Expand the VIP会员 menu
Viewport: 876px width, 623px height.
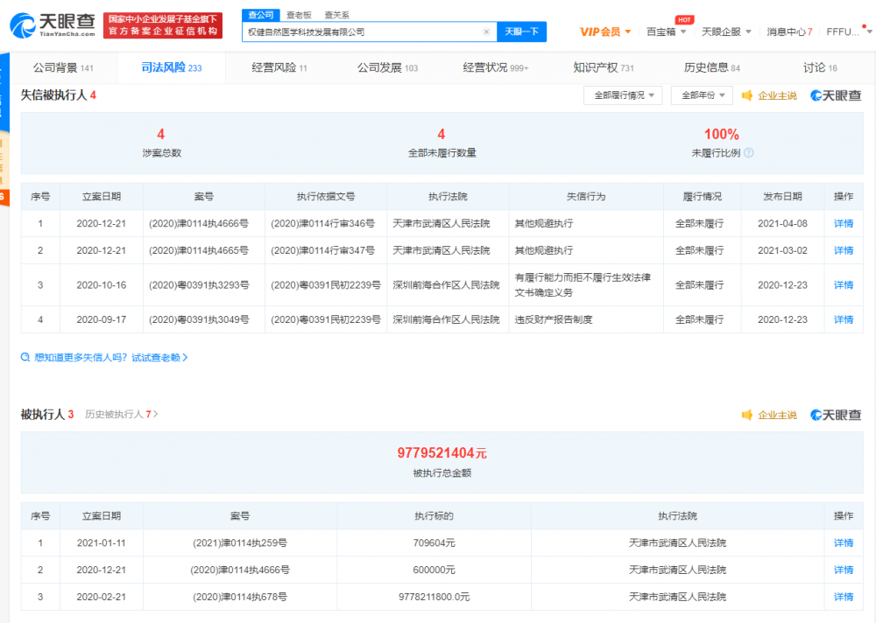point(605,32)
